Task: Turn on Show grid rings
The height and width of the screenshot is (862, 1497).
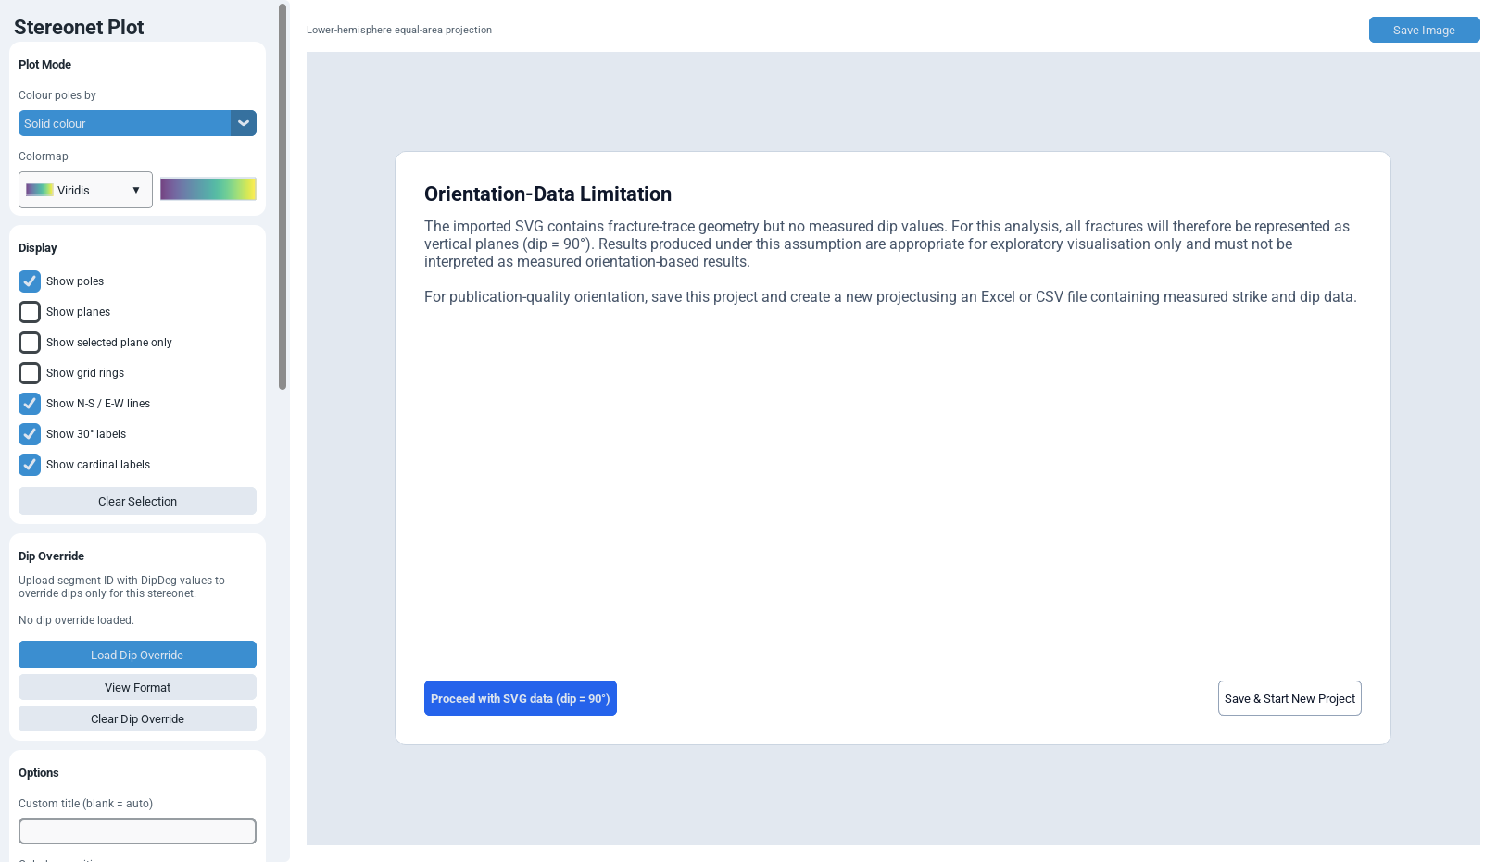Action: coord(30,373)
